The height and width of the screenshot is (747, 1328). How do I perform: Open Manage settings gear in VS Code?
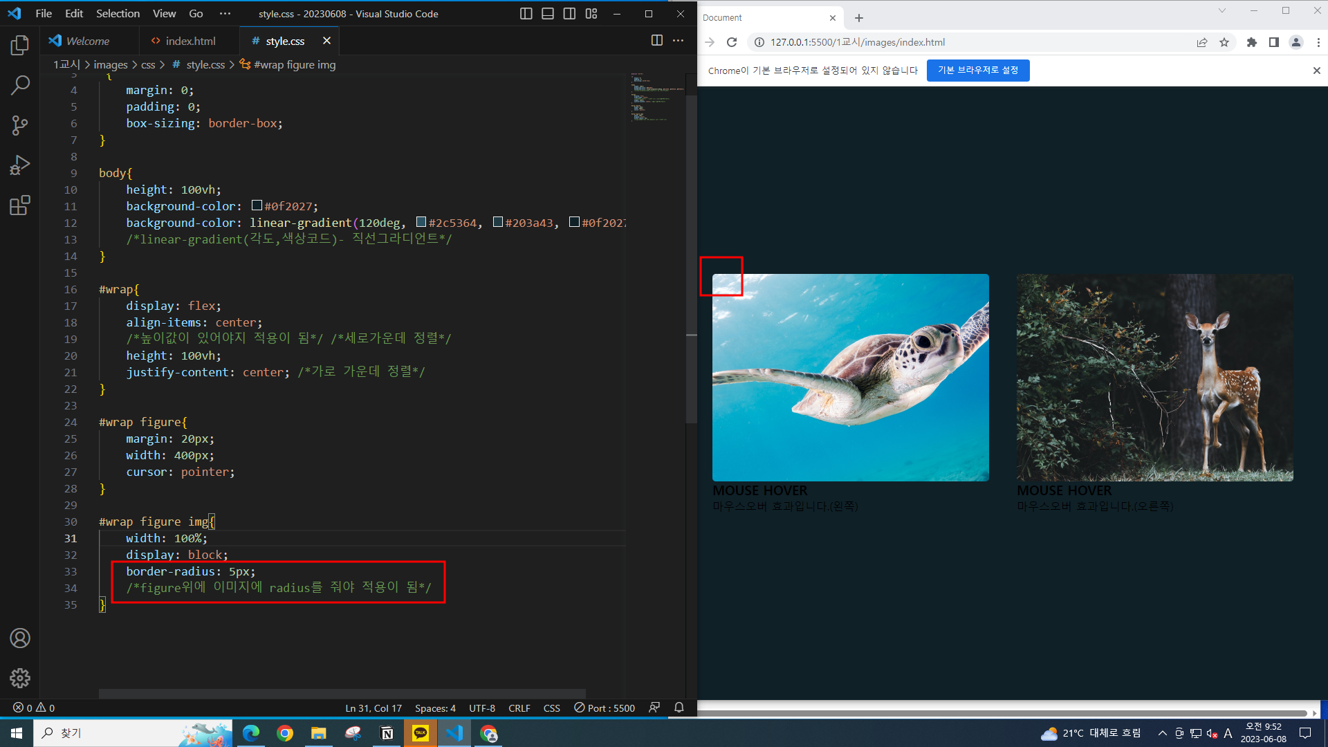pyautogui.click(x=20, y=678)
